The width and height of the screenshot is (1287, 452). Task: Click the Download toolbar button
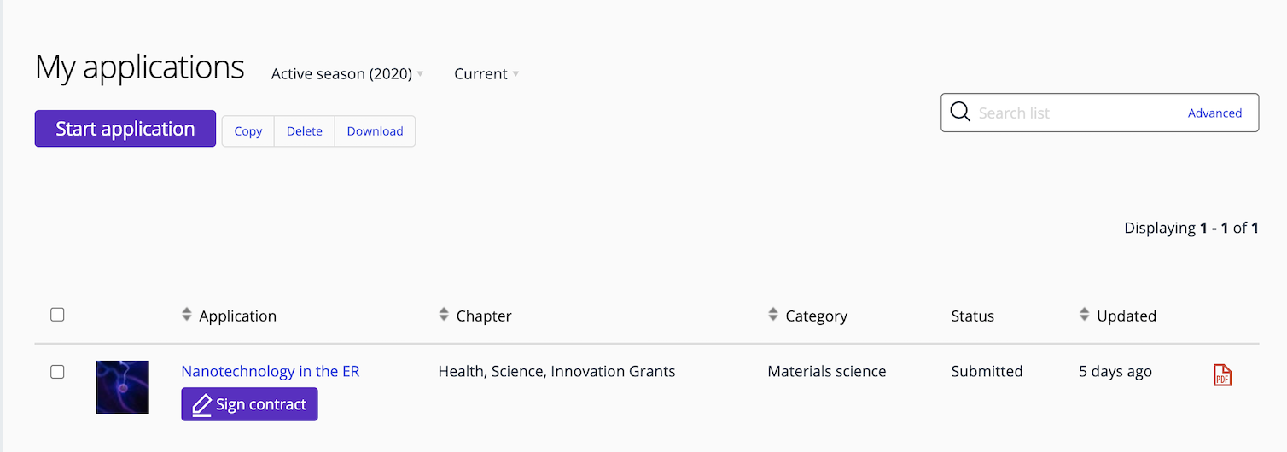point(375,131)
